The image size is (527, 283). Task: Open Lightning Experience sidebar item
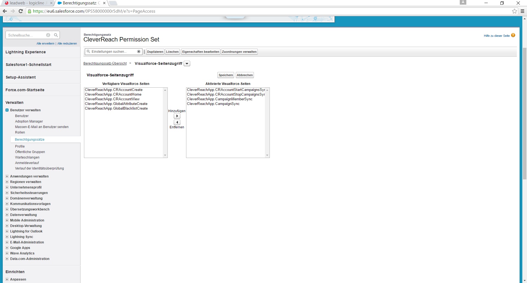26,52
